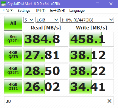Close the CrystalDiskMark window
118x108 pixels.
coord(111,4)
